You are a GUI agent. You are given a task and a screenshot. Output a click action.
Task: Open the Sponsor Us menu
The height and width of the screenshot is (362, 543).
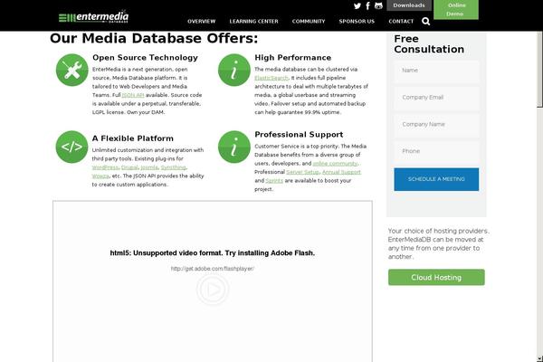point(357,22)
